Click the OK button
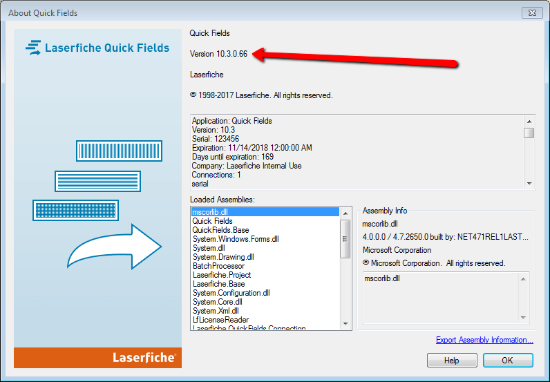 (508, 361)
